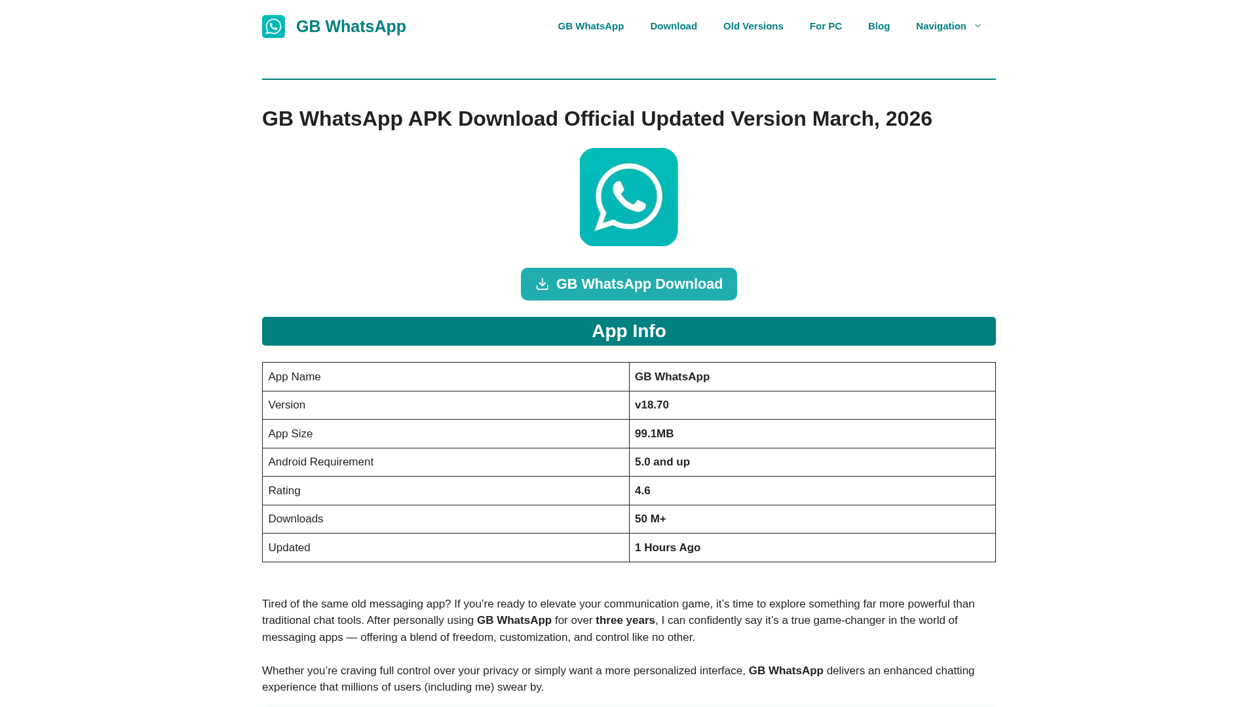This screenshot has width=1258, height=707.
Task: Click the 'Android Requirement' label cell
Action: pos(446,462)
